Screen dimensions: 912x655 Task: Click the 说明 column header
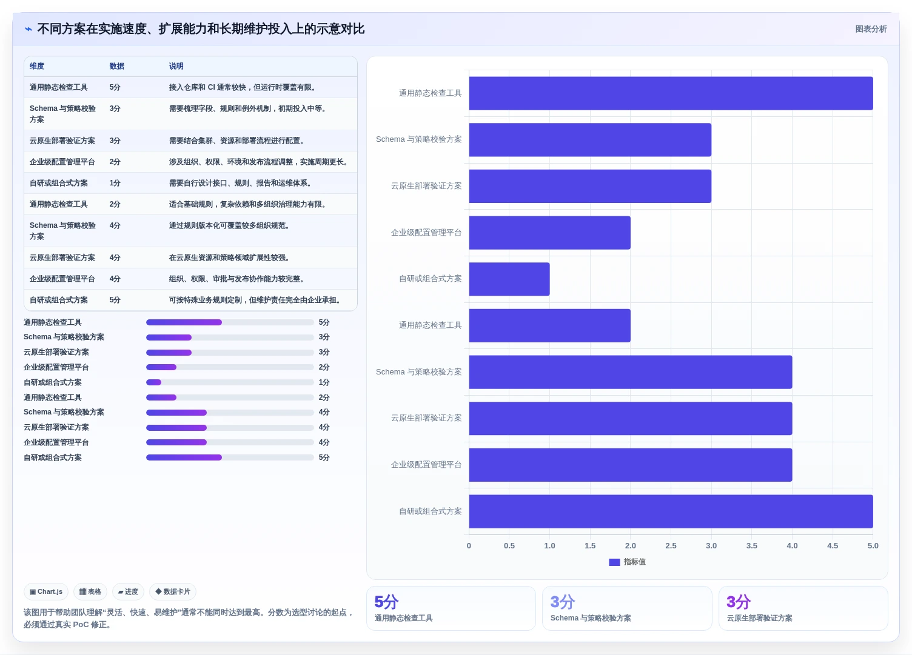point(176,67)
